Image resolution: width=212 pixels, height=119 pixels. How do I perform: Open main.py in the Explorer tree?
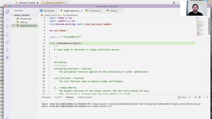[x=24, y=22]
